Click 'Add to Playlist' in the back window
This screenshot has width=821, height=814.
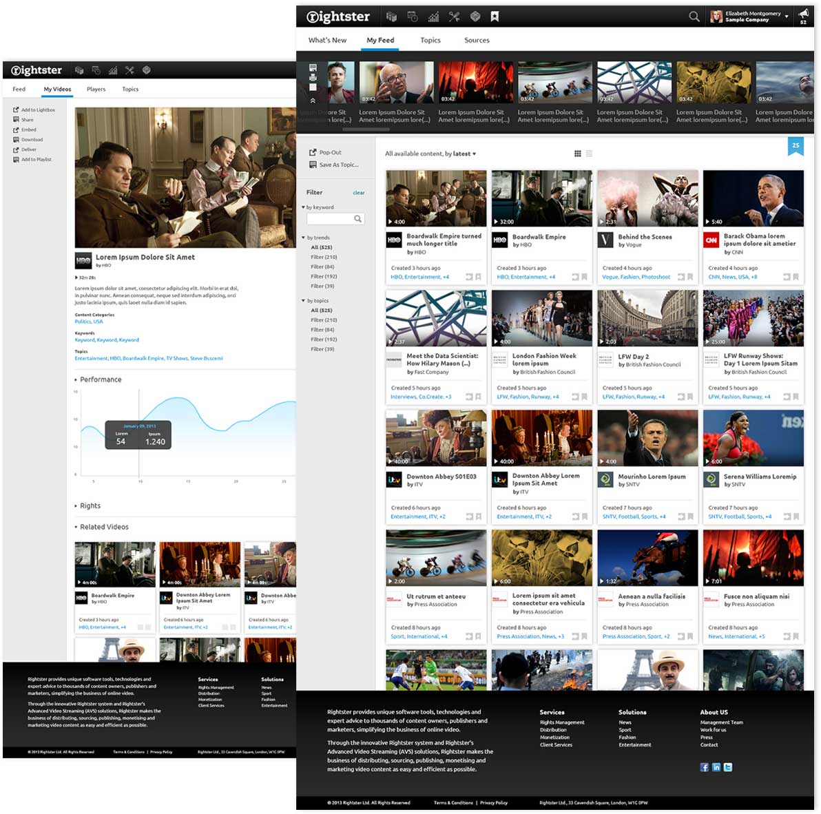32,160
